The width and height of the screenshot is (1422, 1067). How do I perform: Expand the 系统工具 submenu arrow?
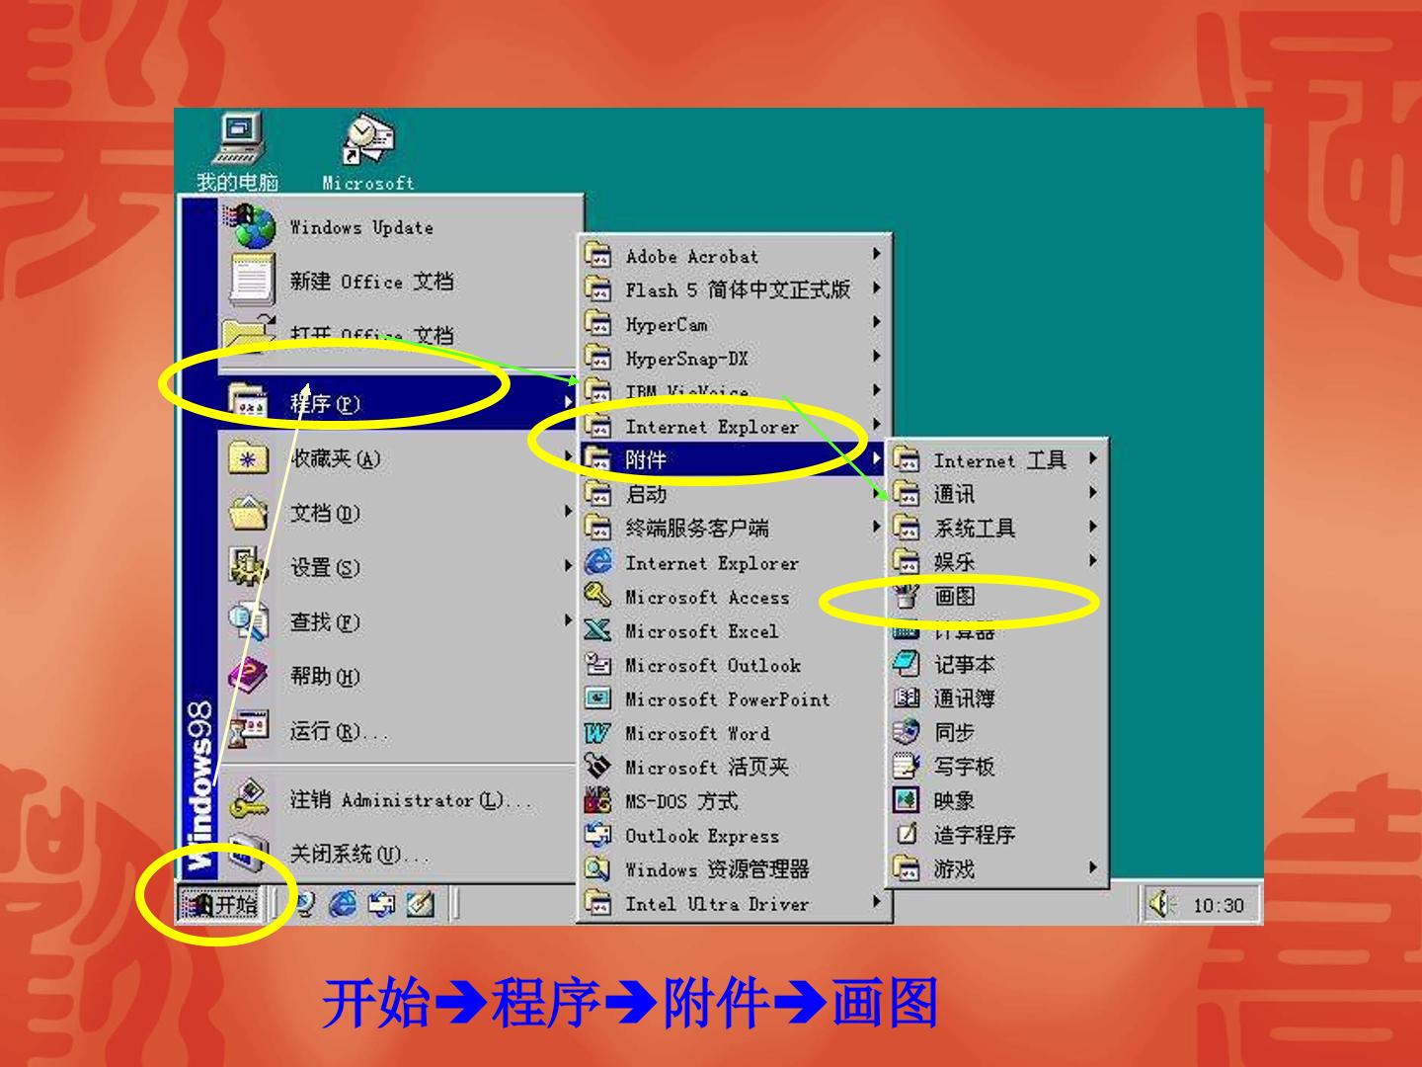click(1093, 527)
